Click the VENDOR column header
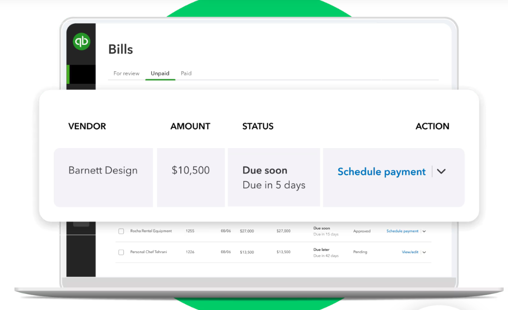This screenshot has height=310, width=508. pos(87,126)
